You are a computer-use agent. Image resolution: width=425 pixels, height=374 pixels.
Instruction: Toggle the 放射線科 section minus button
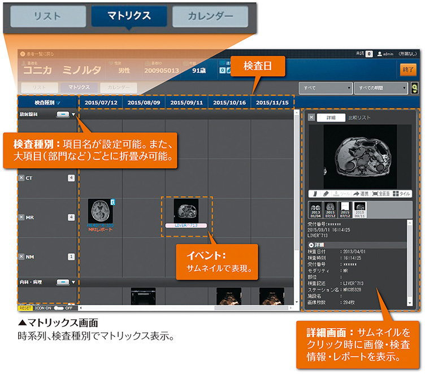(63, 114)
